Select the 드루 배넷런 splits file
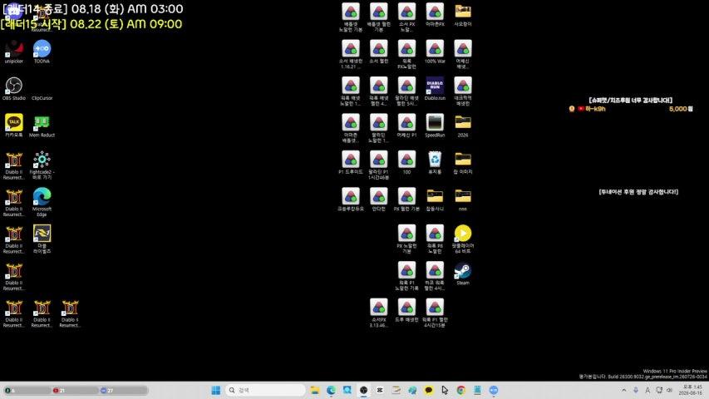Viewport: 709px width, 399px height. 406,310
